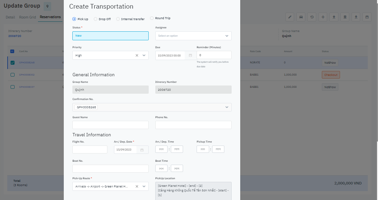Select the Drop Off radio option
The height and width of the screenshot is (200, 378).
pyautogui.click(x=96, y=19)
